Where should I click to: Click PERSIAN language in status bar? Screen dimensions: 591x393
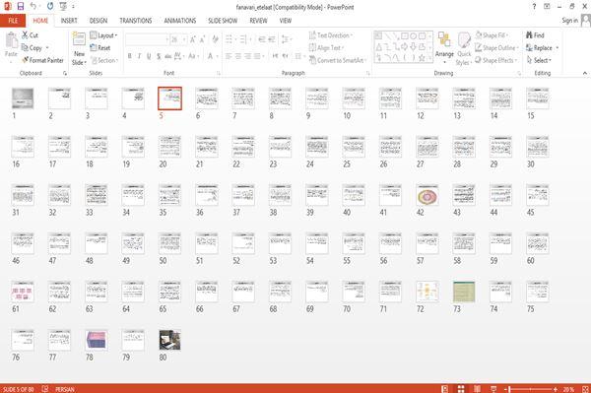pyautogui.click(x=65, y=389)
